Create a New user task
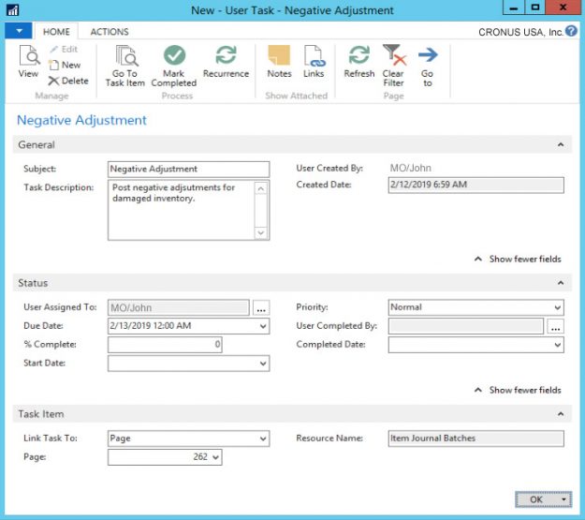Image resolution: width=585 pixels, height=520 pixels. (65, 65)
